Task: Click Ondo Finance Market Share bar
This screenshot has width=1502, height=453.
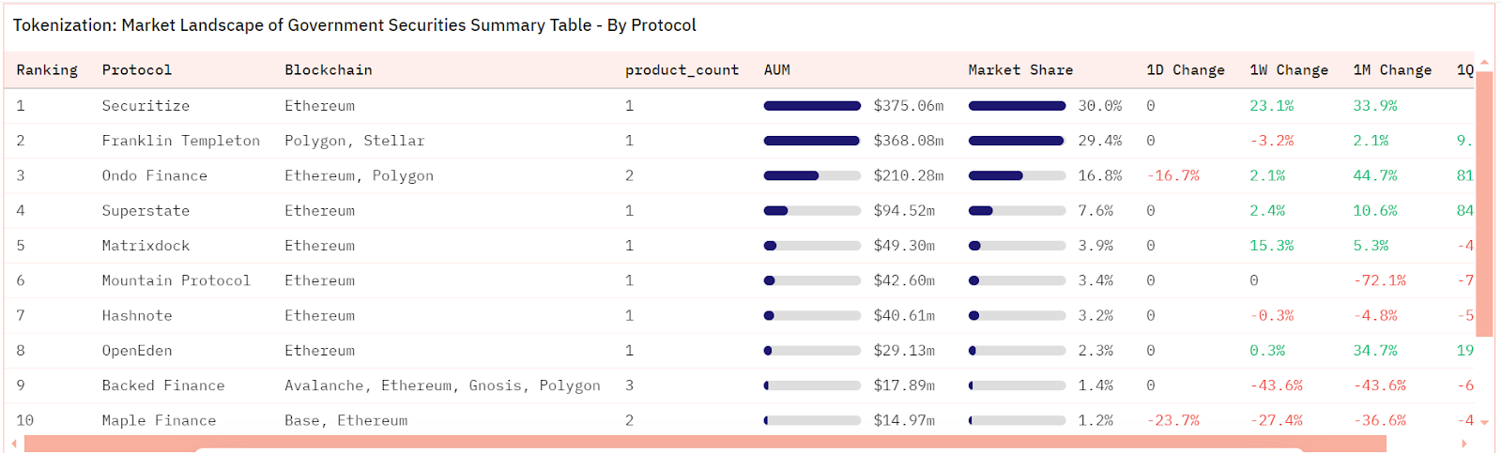Action: [1017, 176]
